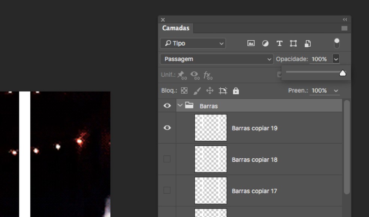Select the Barras copiar 19 layer name

(x=254, y=128)
